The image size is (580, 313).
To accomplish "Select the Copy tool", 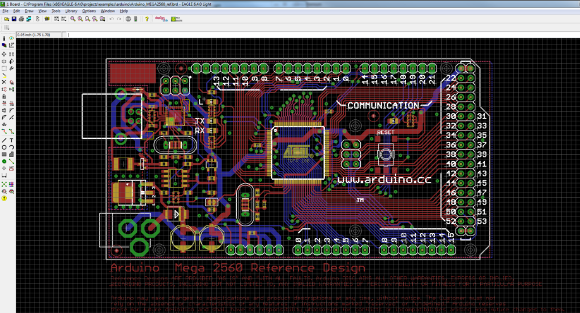I will (11, 54).
